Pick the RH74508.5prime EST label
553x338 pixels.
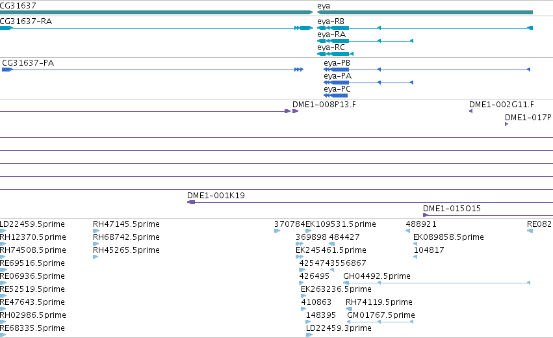tap(32, 250)
